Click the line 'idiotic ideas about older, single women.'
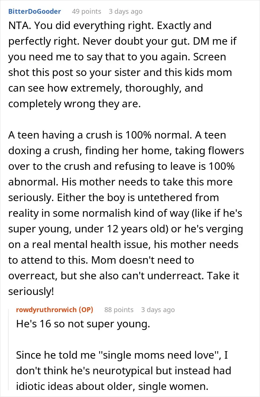 pos(112,386)
